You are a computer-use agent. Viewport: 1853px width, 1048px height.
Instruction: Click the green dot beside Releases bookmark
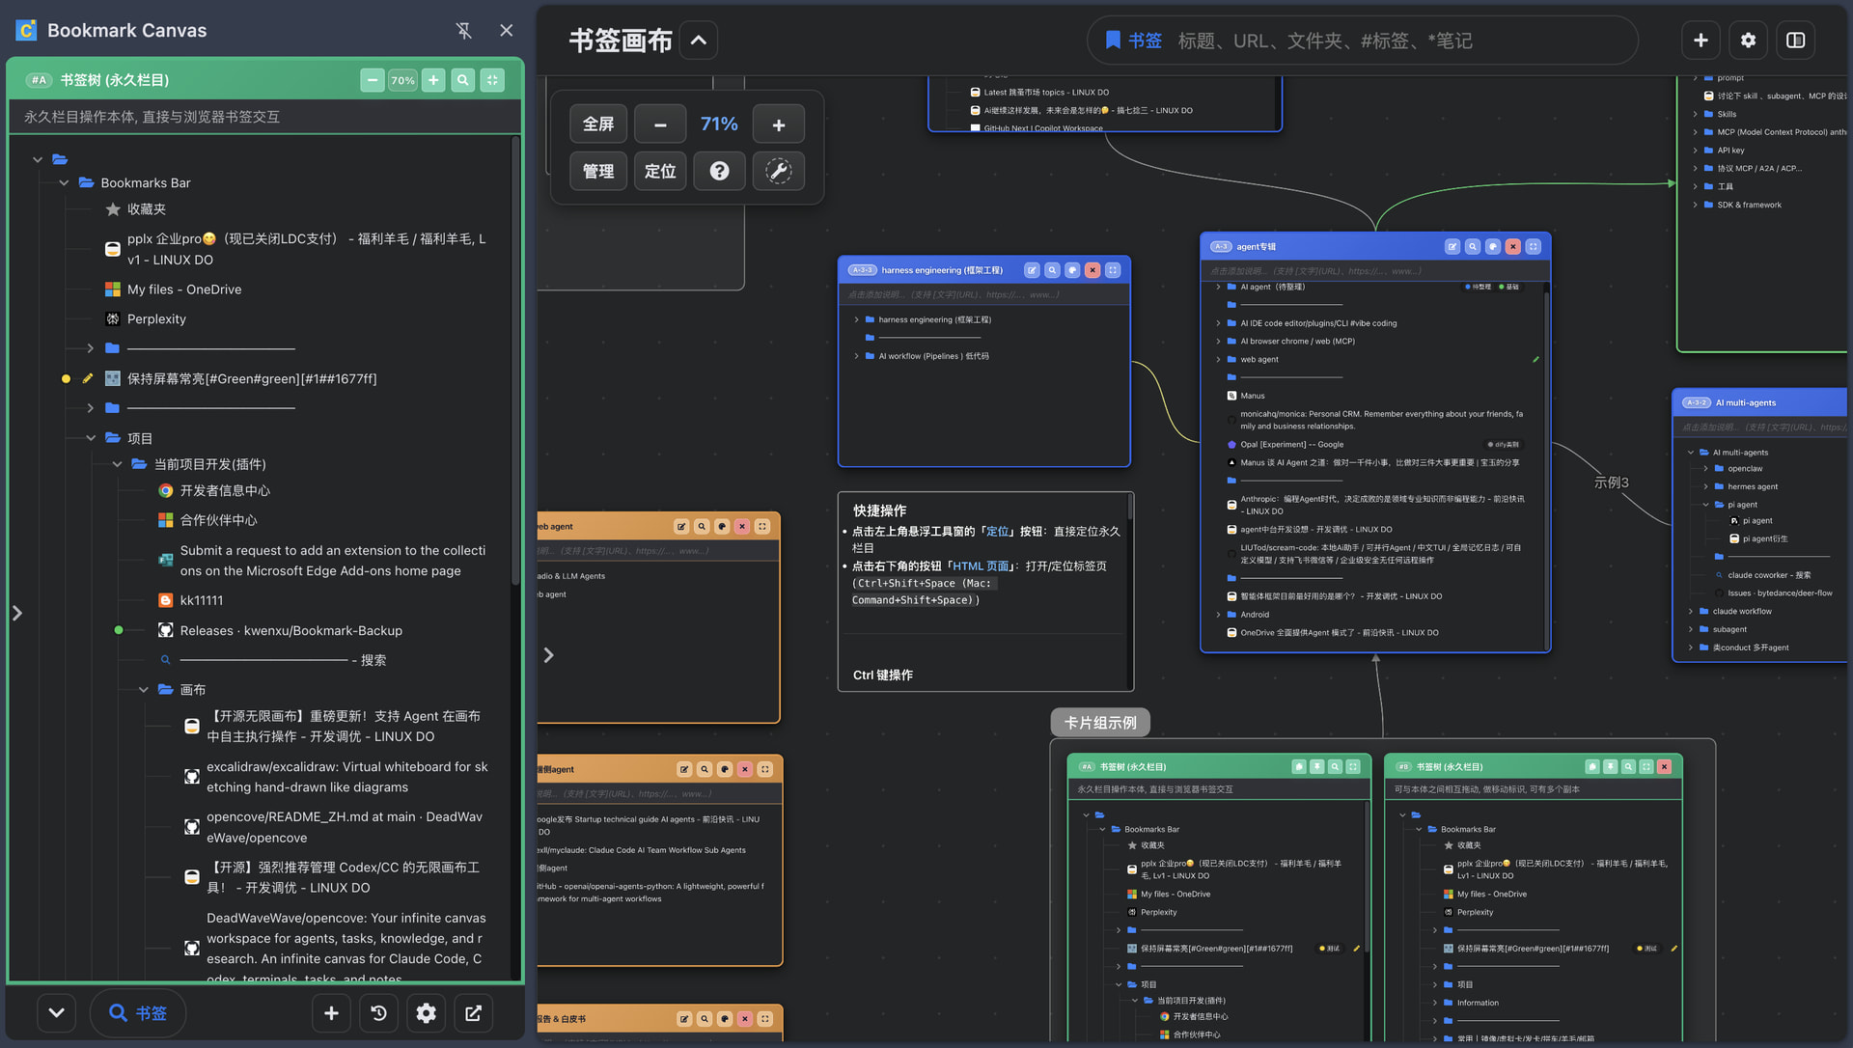(119, 630)
